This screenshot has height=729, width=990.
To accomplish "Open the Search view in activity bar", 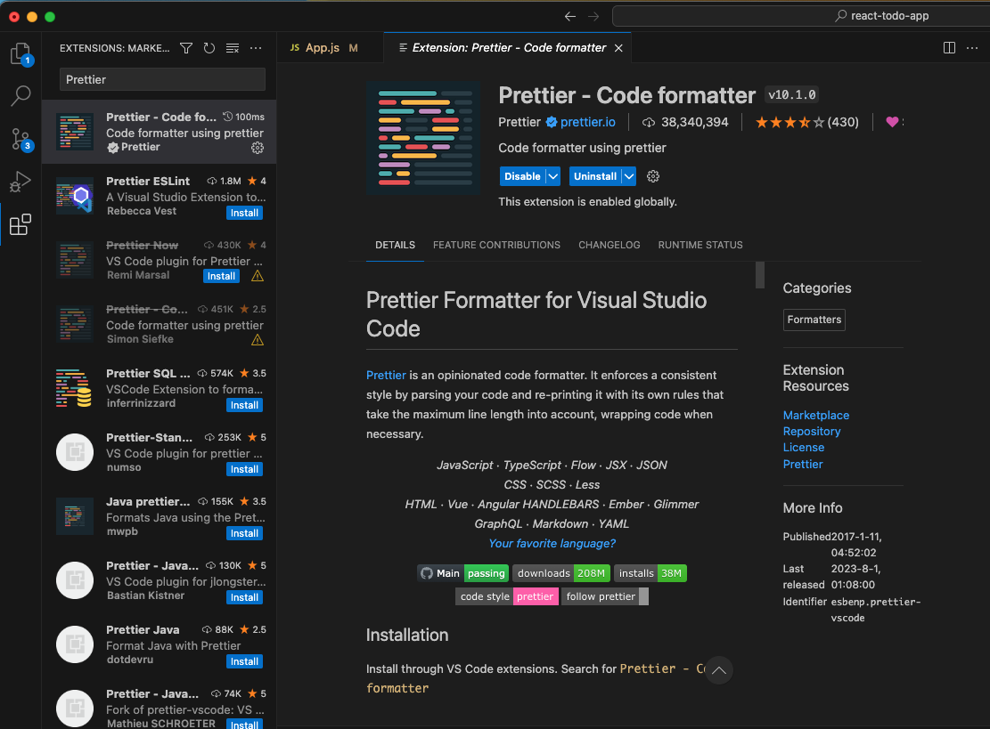I will coord(20,96).
